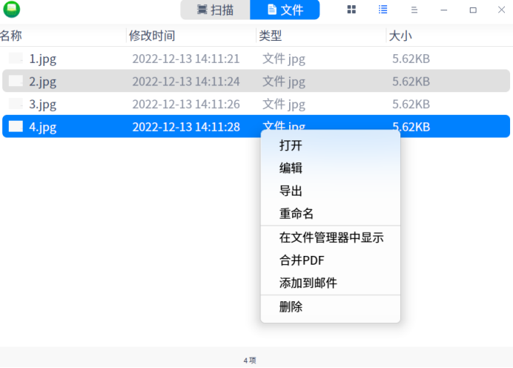Click thumbnail icon of 3.jpg

click(16, 103)
